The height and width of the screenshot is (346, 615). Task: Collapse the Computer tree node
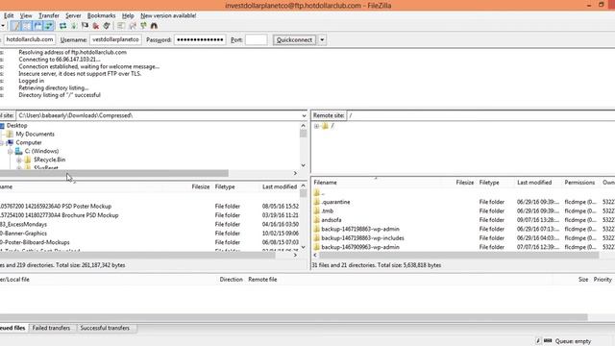tap(2, 143)
